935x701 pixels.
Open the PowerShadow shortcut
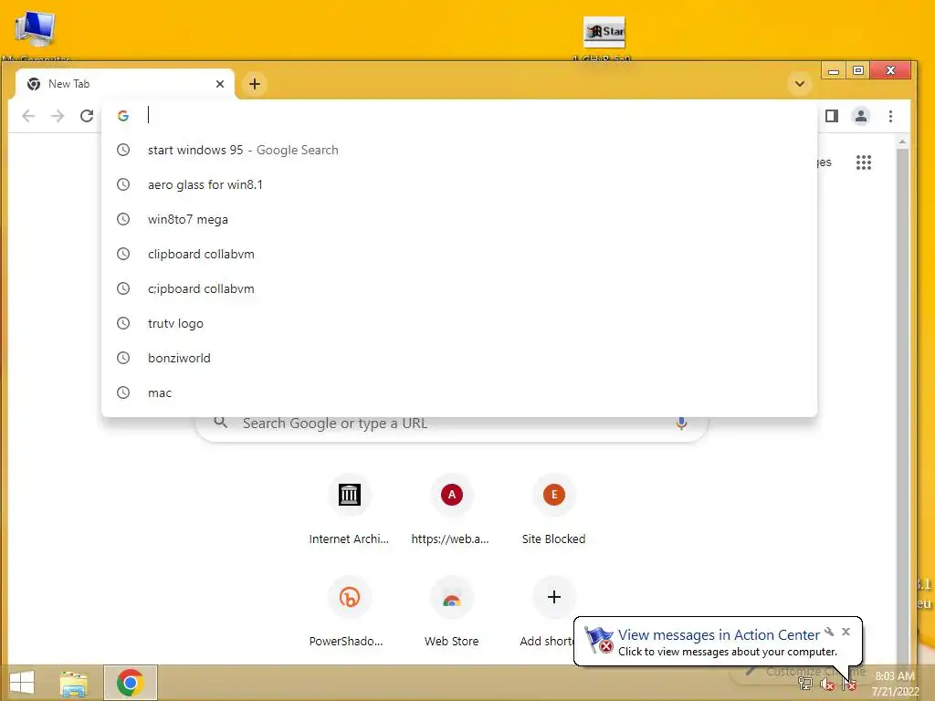[350, 612]
